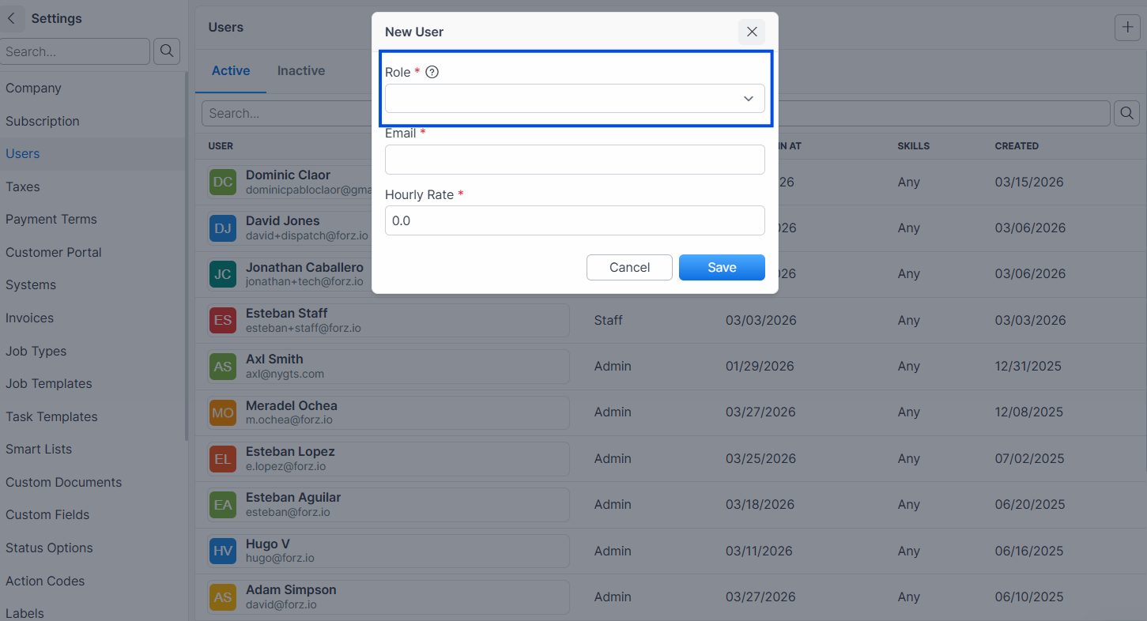Click the back arrow beside Settings
The width and height of the screenshot is (1147, 621).
pos(11,18)
